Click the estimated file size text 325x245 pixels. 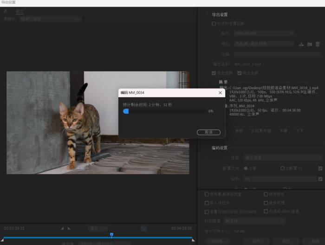pyautogui.click(x=225, y=231)
